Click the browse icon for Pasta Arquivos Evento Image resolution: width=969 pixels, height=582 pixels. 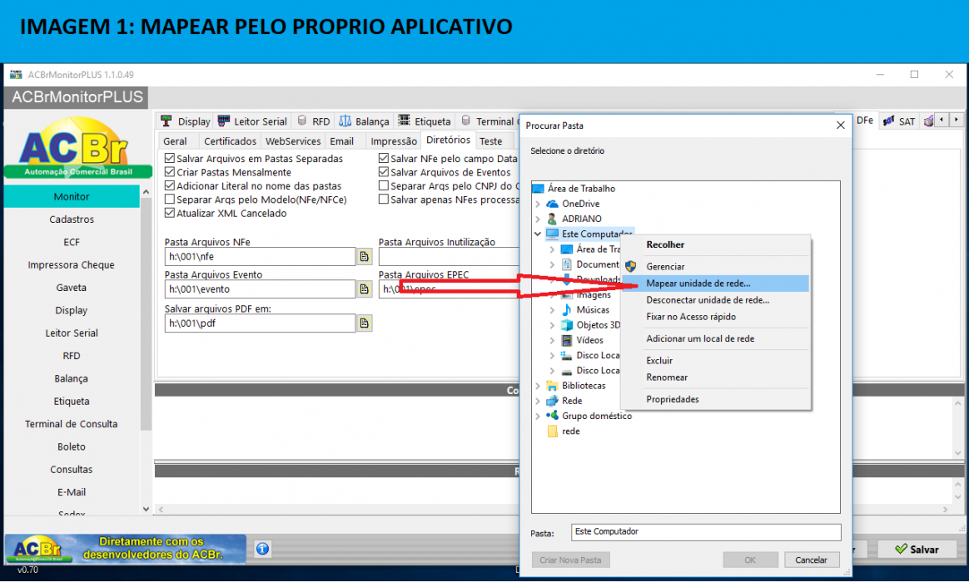[x=364, y=289]
